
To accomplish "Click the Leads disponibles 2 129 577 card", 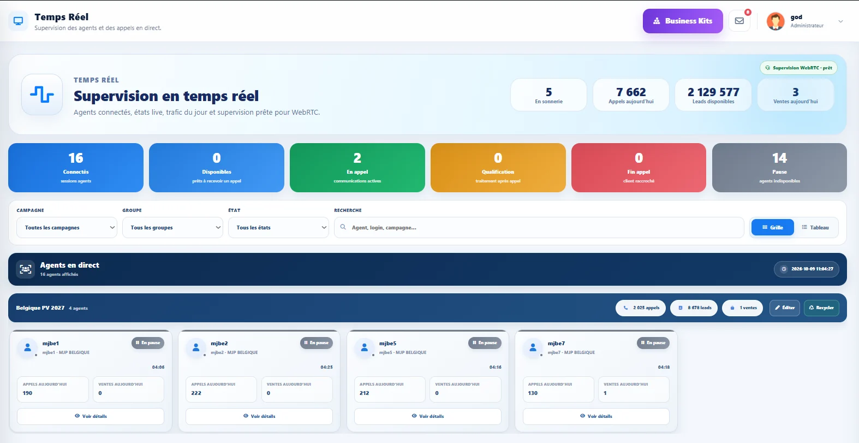I will pyautogui.click(x=713, y=95).
